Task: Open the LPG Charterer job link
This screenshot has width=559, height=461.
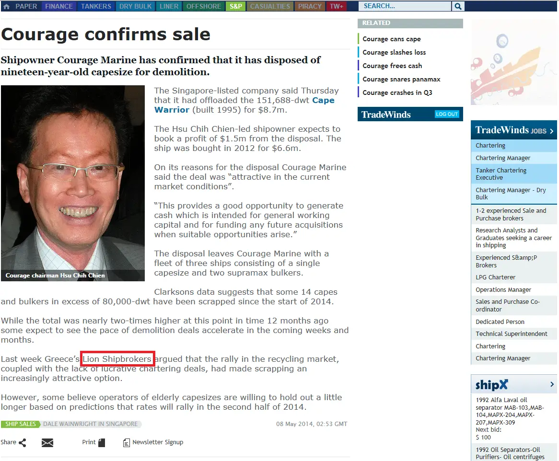Action: pos(495,277)
